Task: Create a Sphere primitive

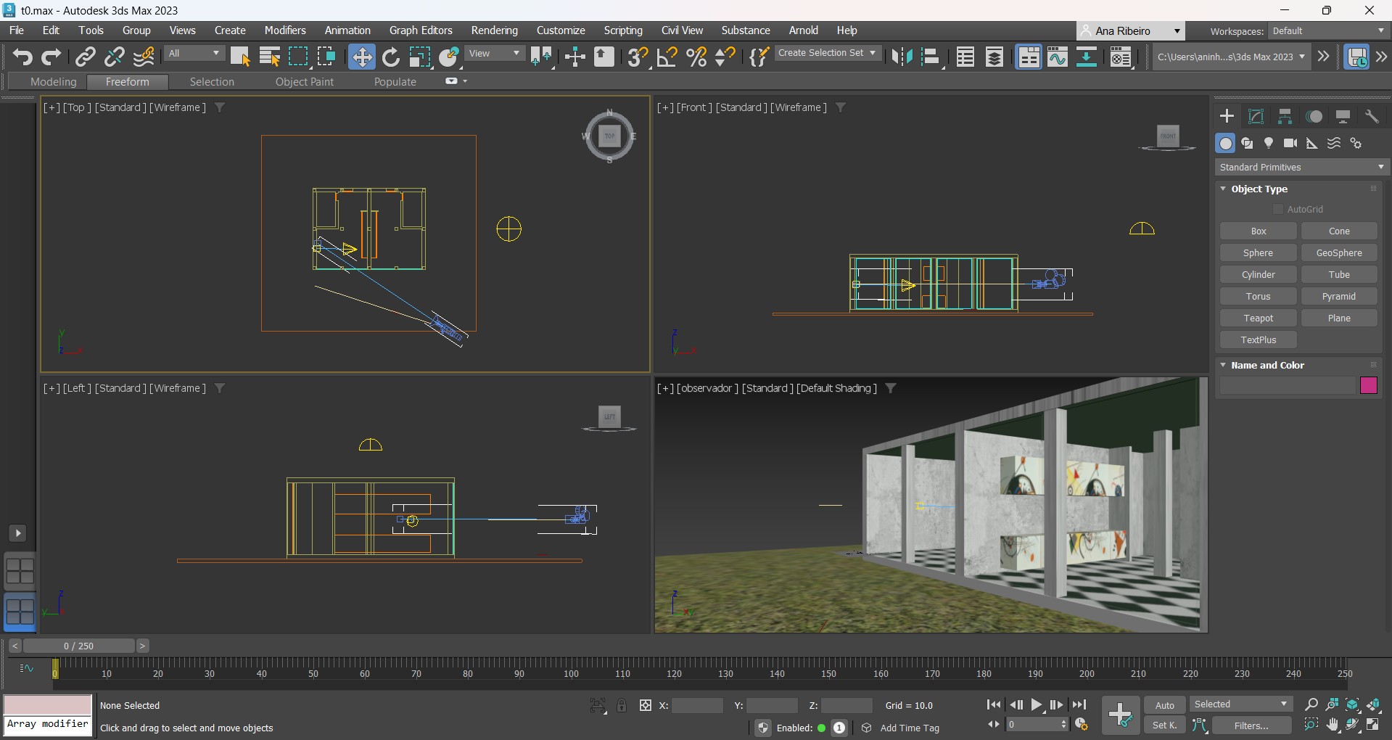Action: (1258, 252)
